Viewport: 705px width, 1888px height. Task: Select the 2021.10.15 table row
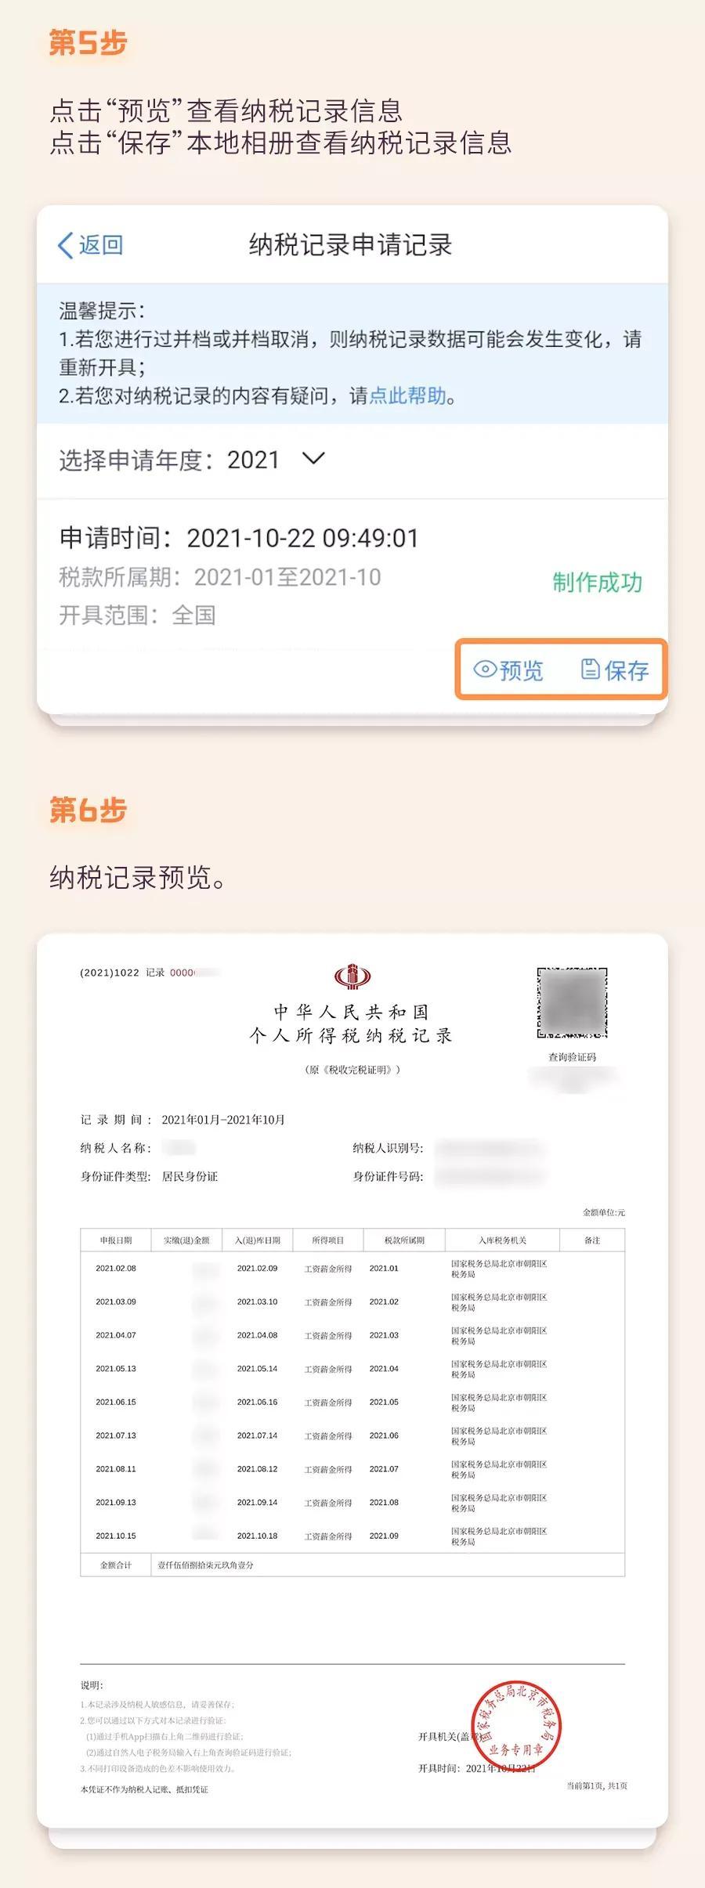[x=352, y=1536]
